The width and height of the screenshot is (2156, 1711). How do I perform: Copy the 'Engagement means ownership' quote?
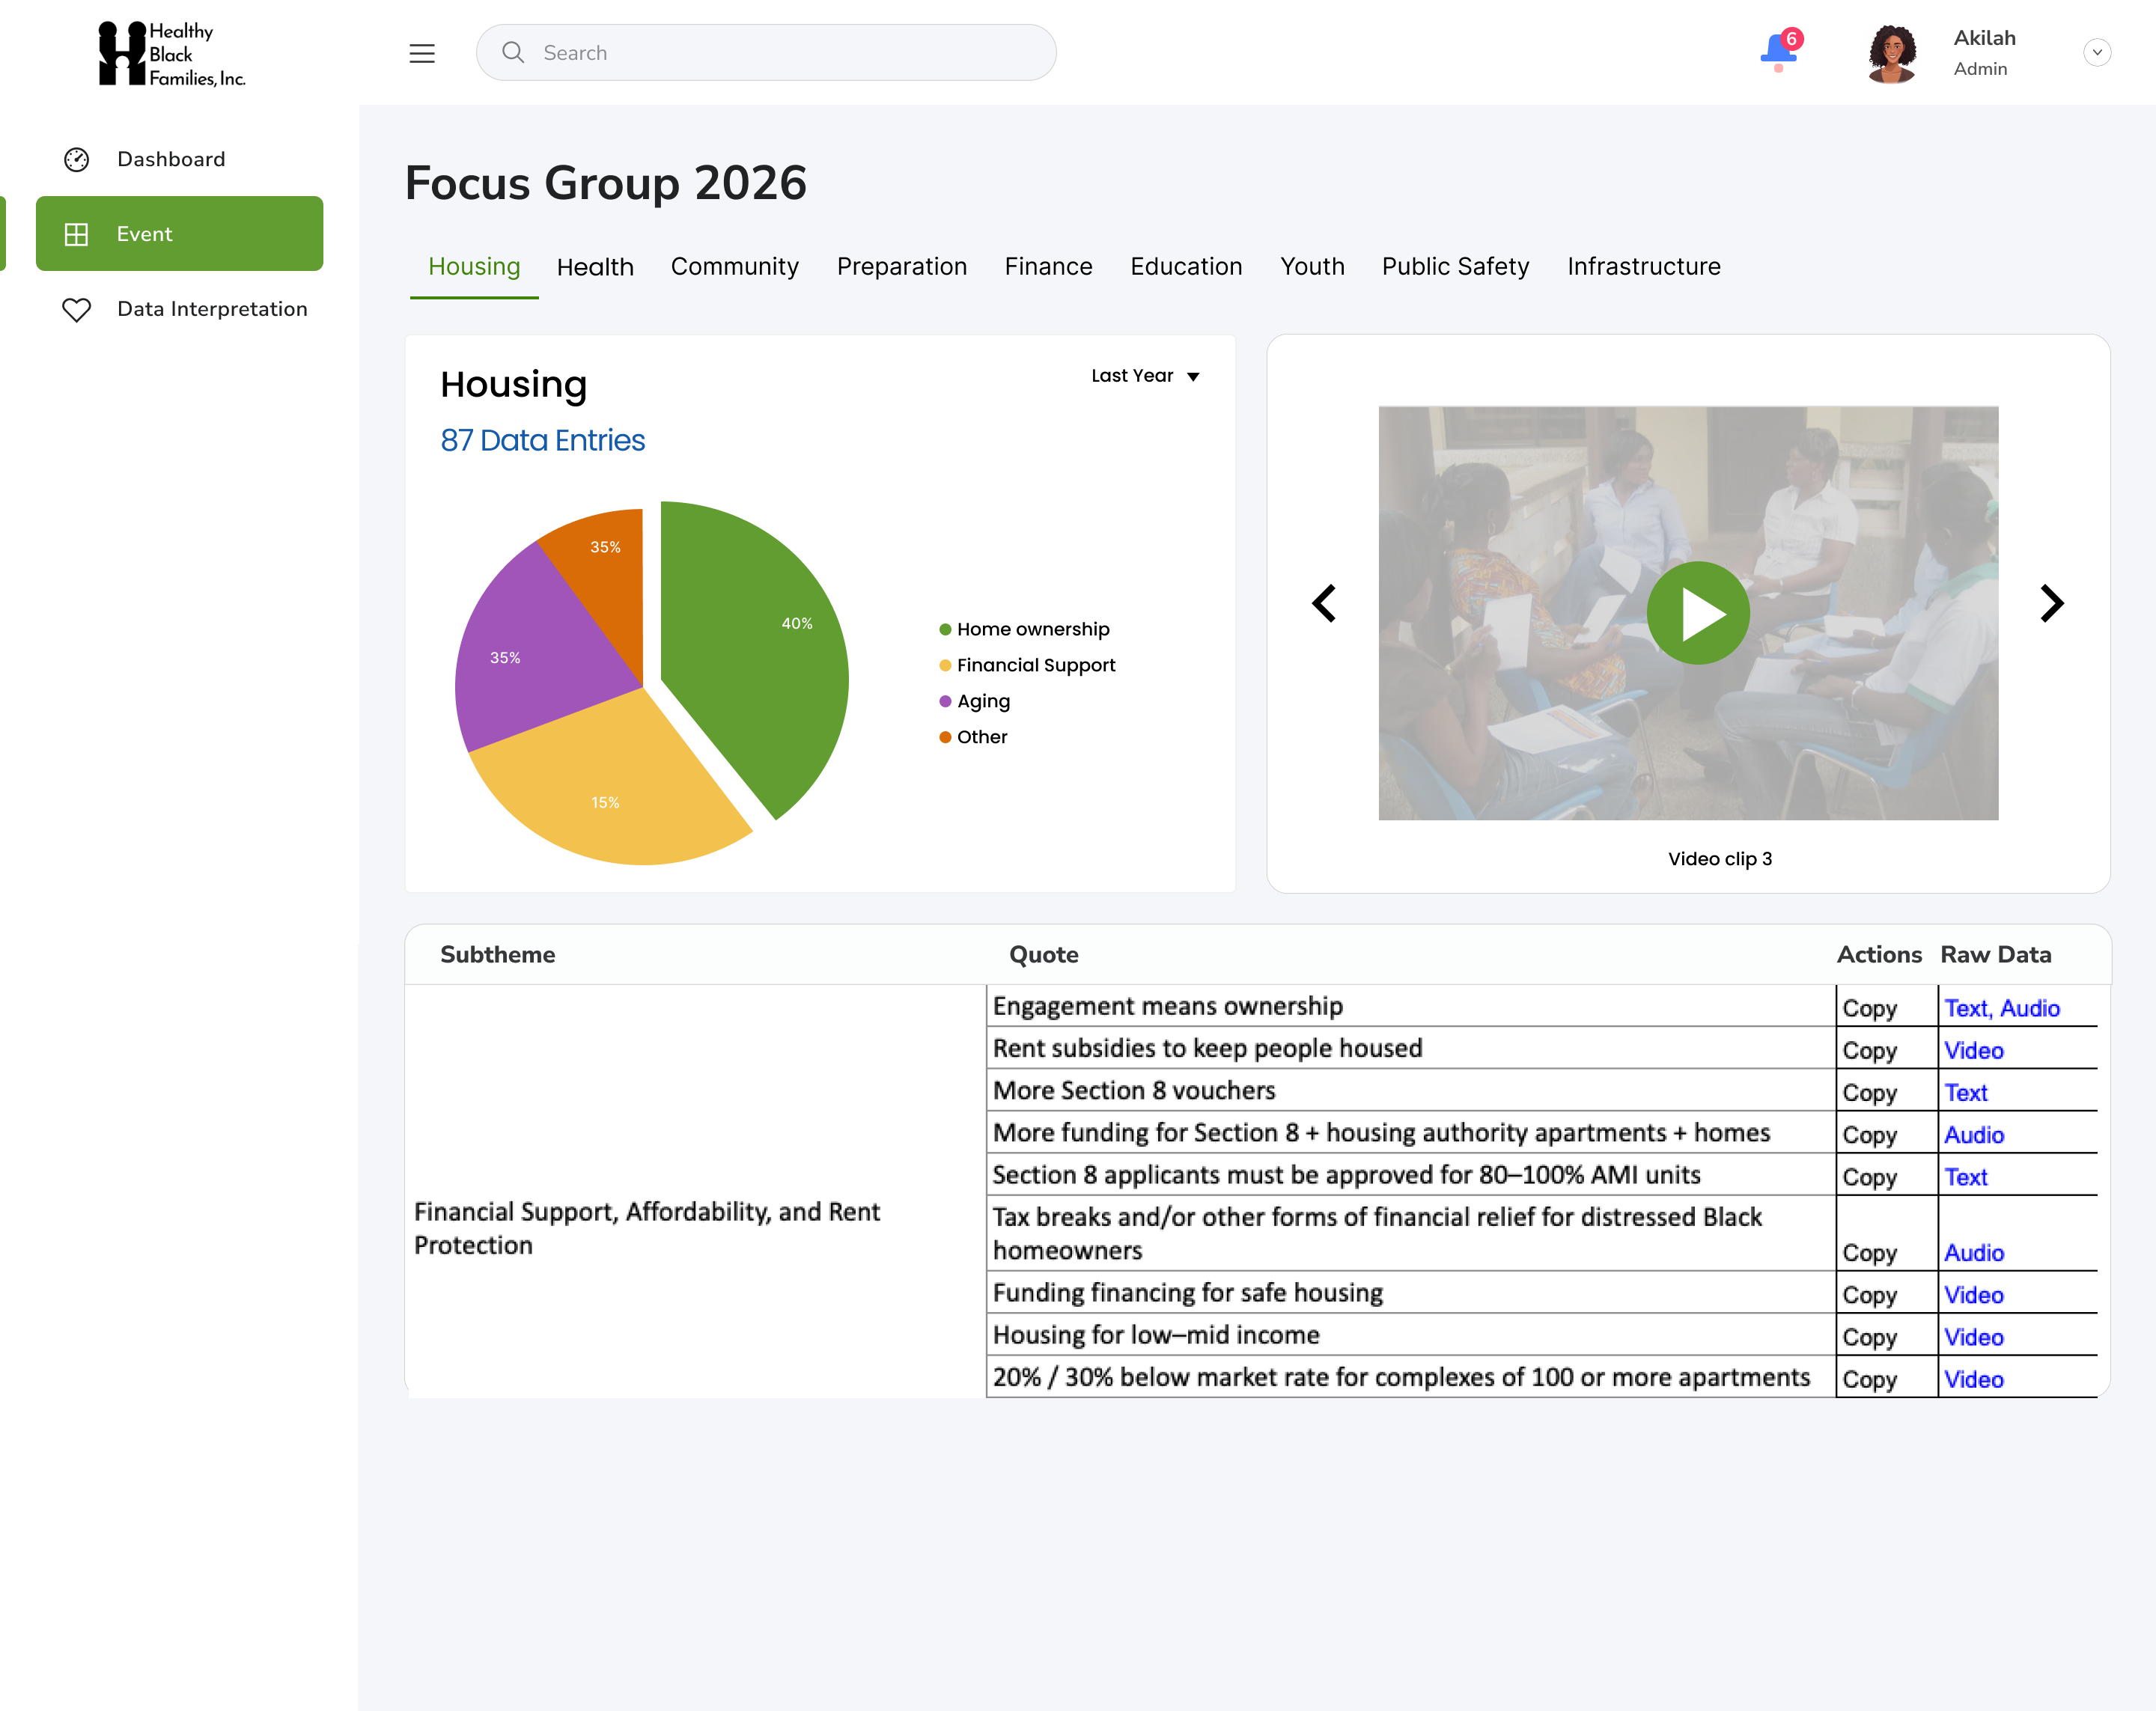1869,1008
